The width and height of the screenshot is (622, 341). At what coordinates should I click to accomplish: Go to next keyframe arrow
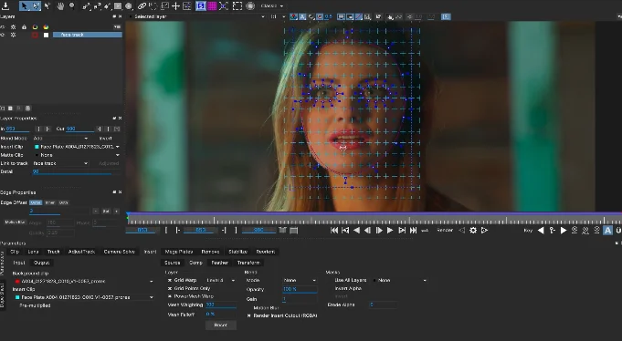(x=563, y=230)
